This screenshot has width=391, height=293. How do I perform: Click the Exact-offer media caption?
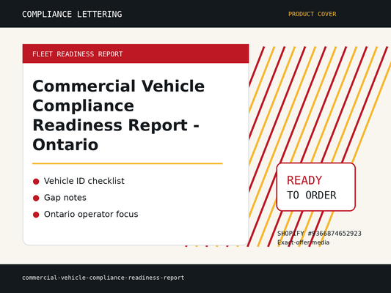[303, 242]
